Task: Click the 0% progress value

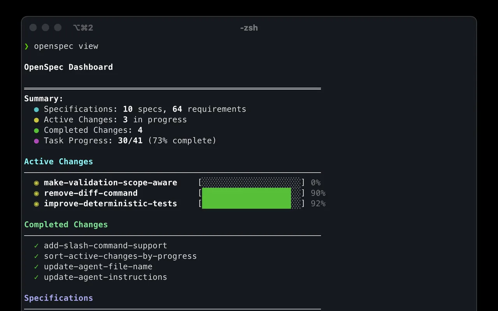Action: (316, 183)
